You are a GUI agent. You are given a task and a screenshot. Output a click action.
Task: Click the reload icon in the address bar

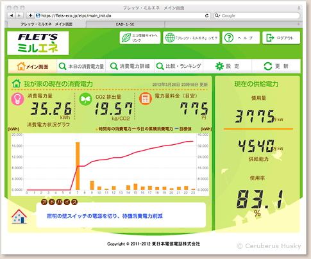pyautogui.click(x=206, y=15)
